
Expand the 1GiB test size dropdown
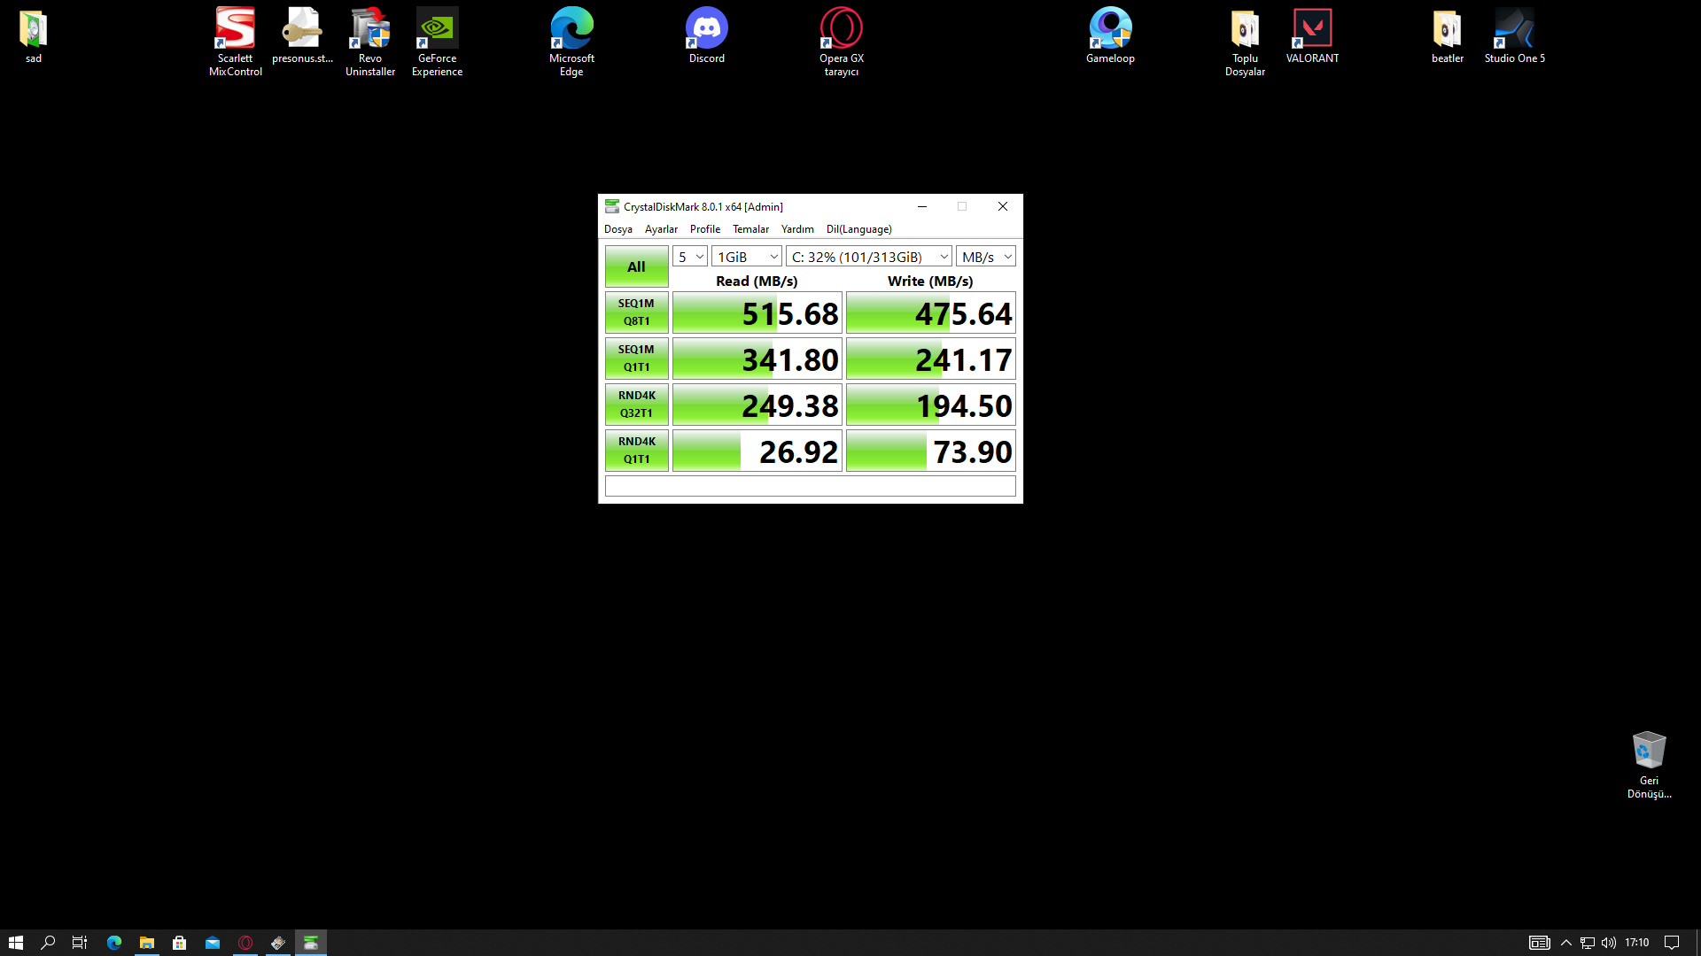coord(746,257)
